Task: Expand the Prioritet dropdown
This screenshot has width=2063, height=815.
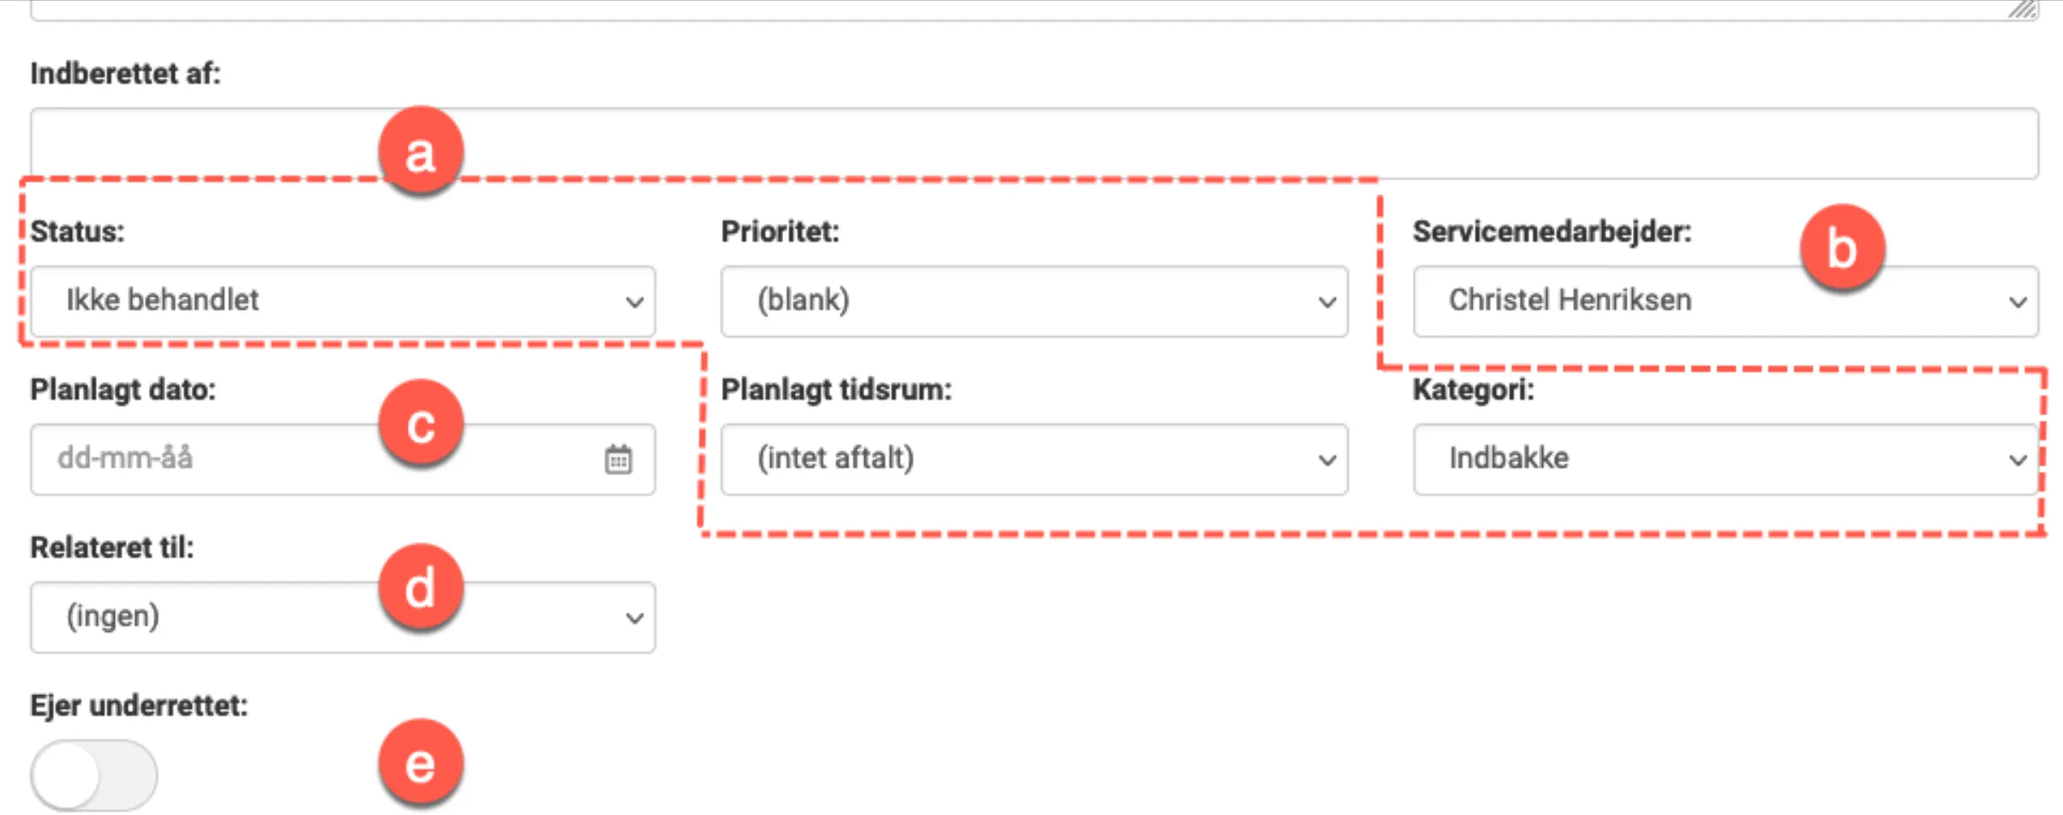Action: [1033, 301]
